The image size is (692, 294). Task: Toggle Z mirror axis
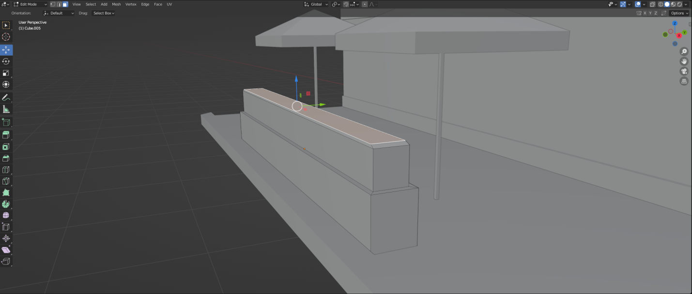(x=656, y=13)
